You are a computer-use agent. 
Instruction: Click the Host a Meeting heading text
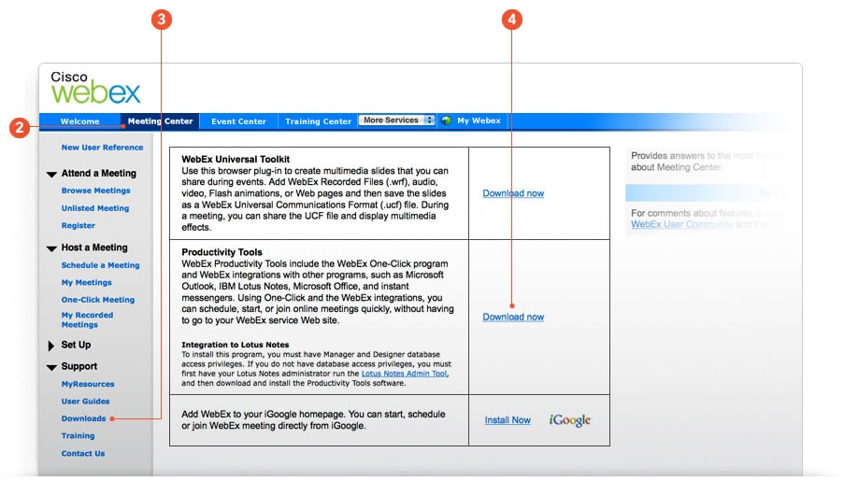pyautogui.click(x=94, y=248)
